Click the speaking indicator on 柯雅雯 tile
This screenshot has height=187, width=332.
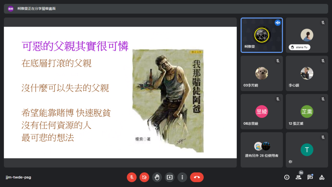[x=278, y=23]
